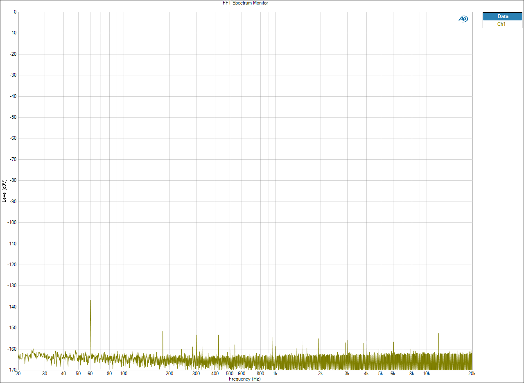Click the -100 level tick label
The height and width of the screenshot is (383, 524).
[x=11, y=222]
